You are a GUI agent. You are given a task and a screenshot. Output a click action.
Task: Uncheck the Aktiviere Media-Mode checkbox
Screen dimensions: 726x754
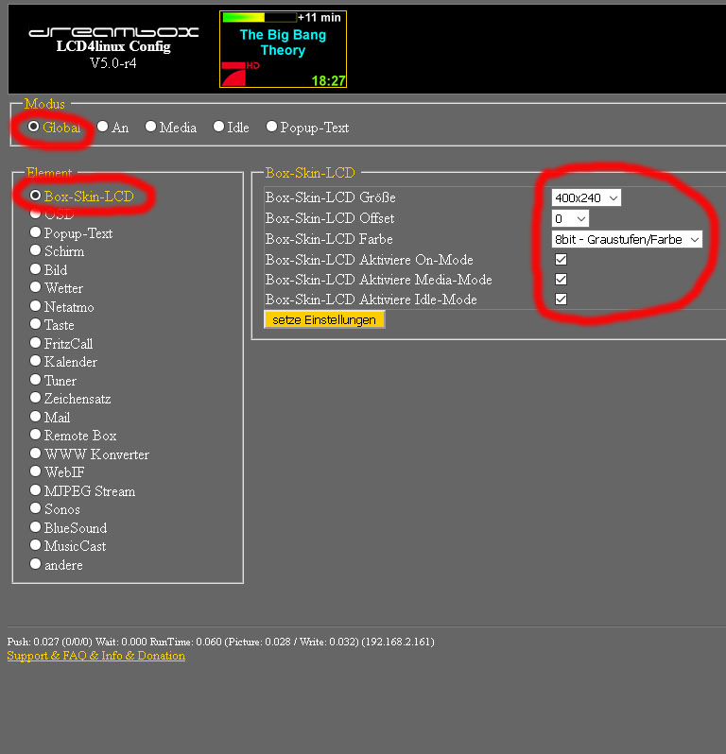561,279
